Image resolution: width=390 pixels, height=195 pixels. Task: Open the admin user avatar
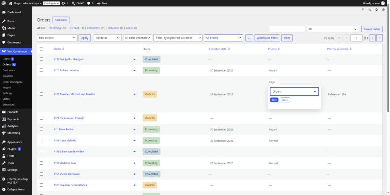pyautogui.click(x=383, y=3)
